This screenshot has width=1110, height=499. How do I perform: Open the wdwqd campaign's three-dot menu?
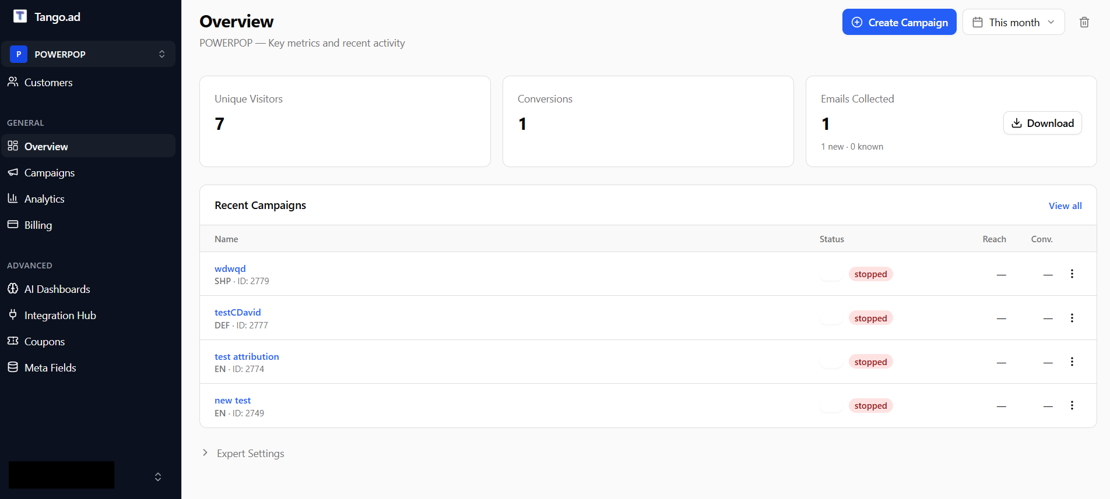click(1072, 274)
